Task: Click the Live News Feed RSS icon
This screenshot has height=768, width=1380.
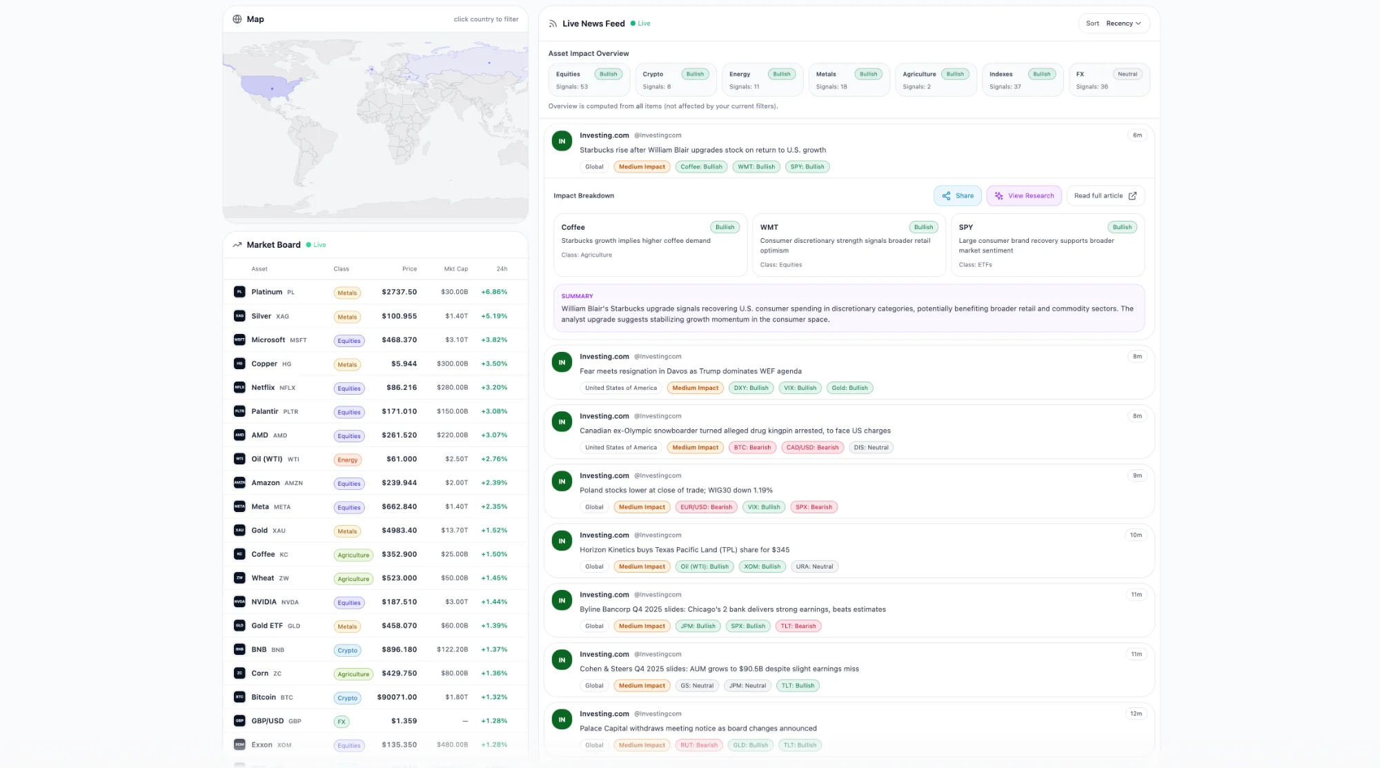Action: (x=553, y=23)
